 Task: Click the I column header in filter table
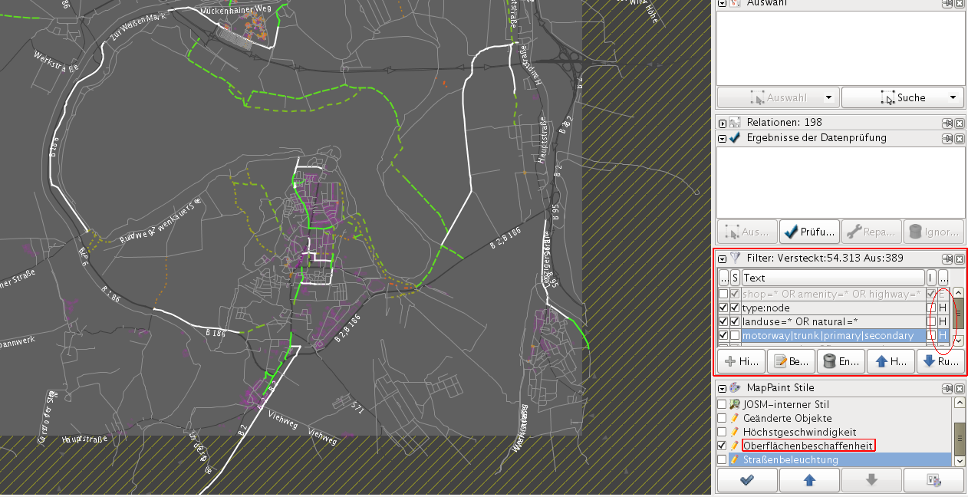[931, 278]
